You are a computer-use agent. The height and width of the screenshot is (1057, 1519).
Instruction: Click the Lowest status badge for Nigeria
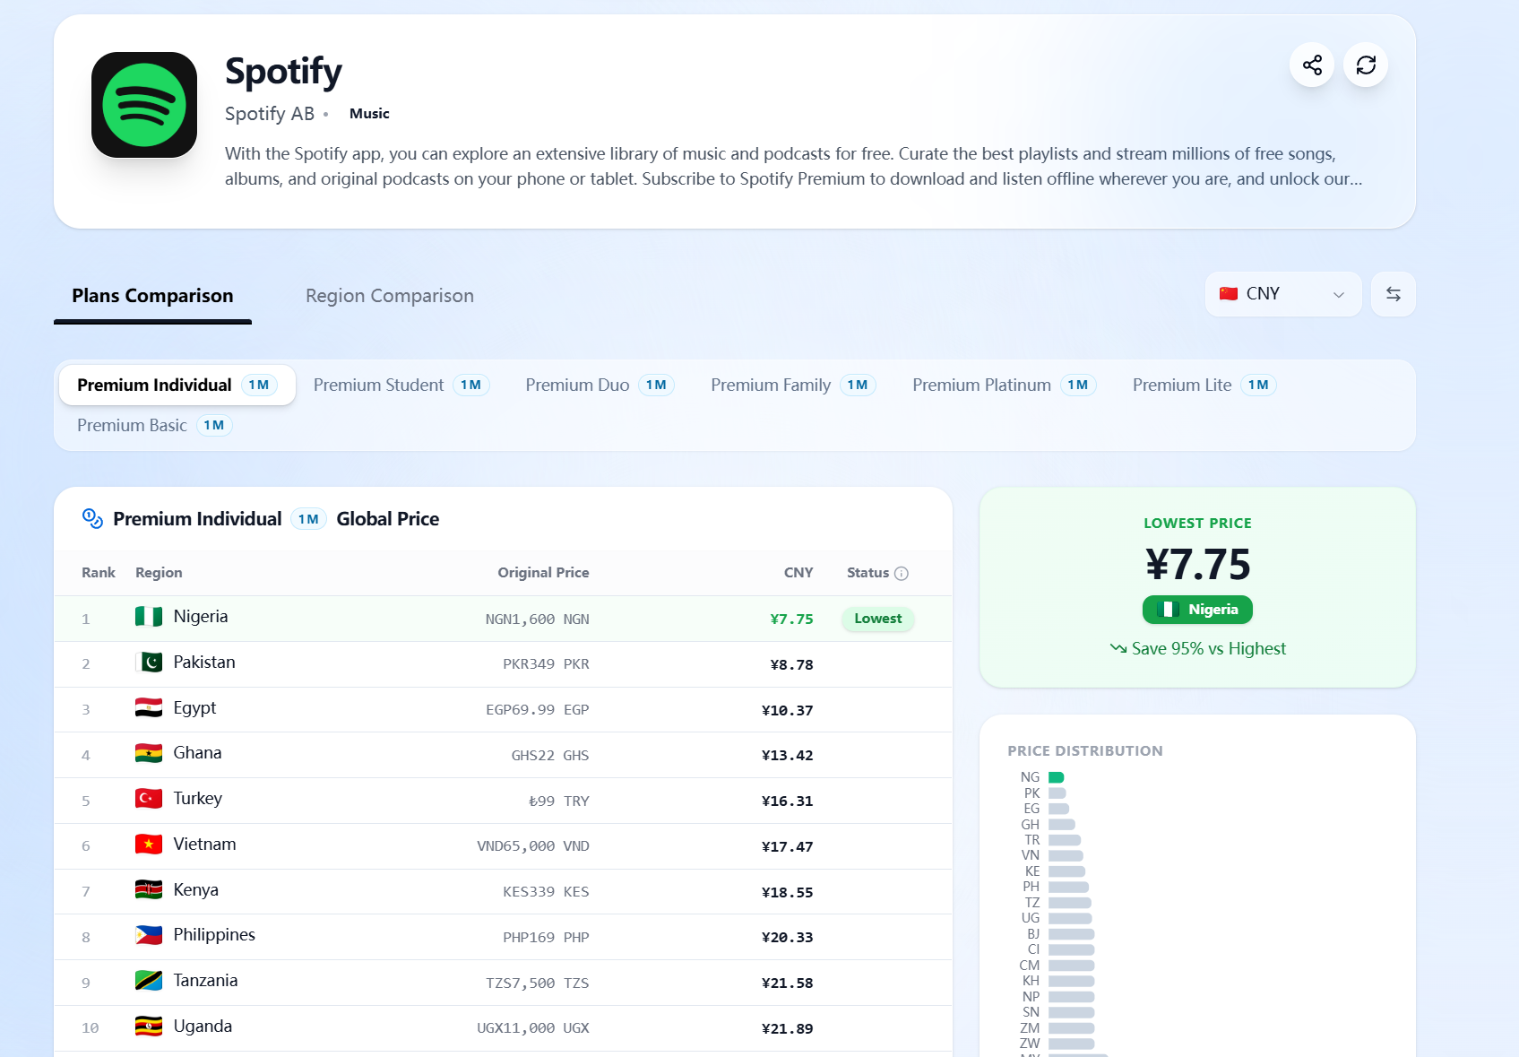click(878, 619)
